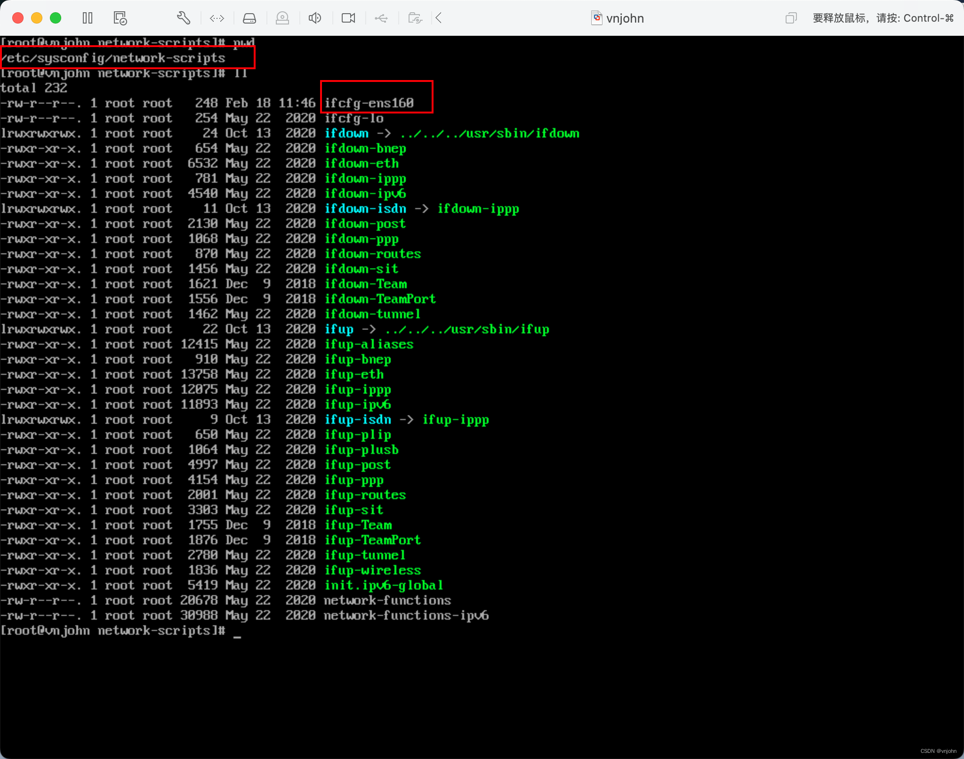Click the init.ipv6-global entry
The image size is (964, 759).
384,585
